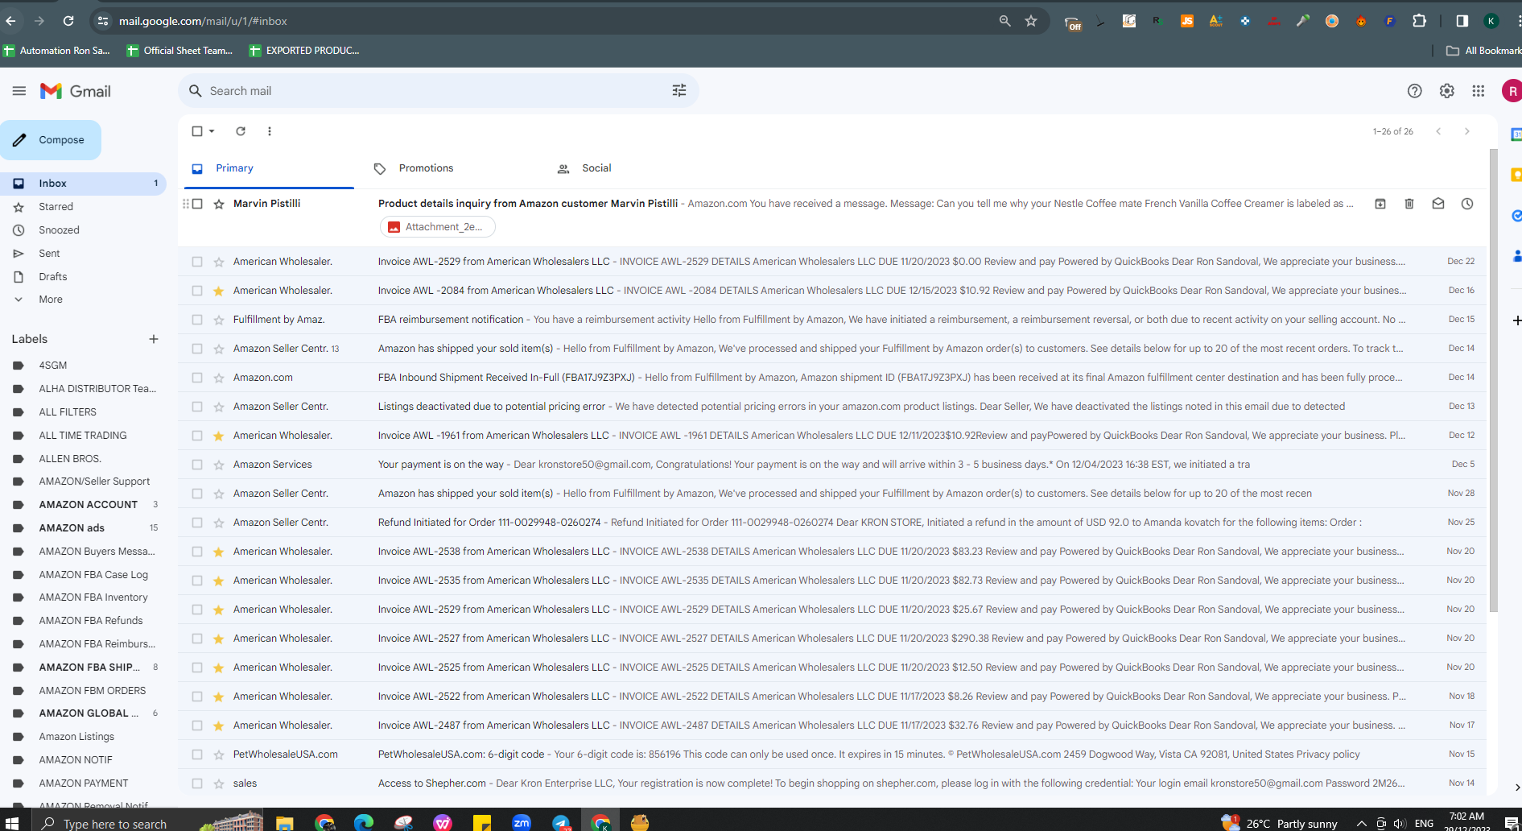Bookmark this tab star icon in address bar
This screenshot has height=831, width=1522.
click(1031, 21)
